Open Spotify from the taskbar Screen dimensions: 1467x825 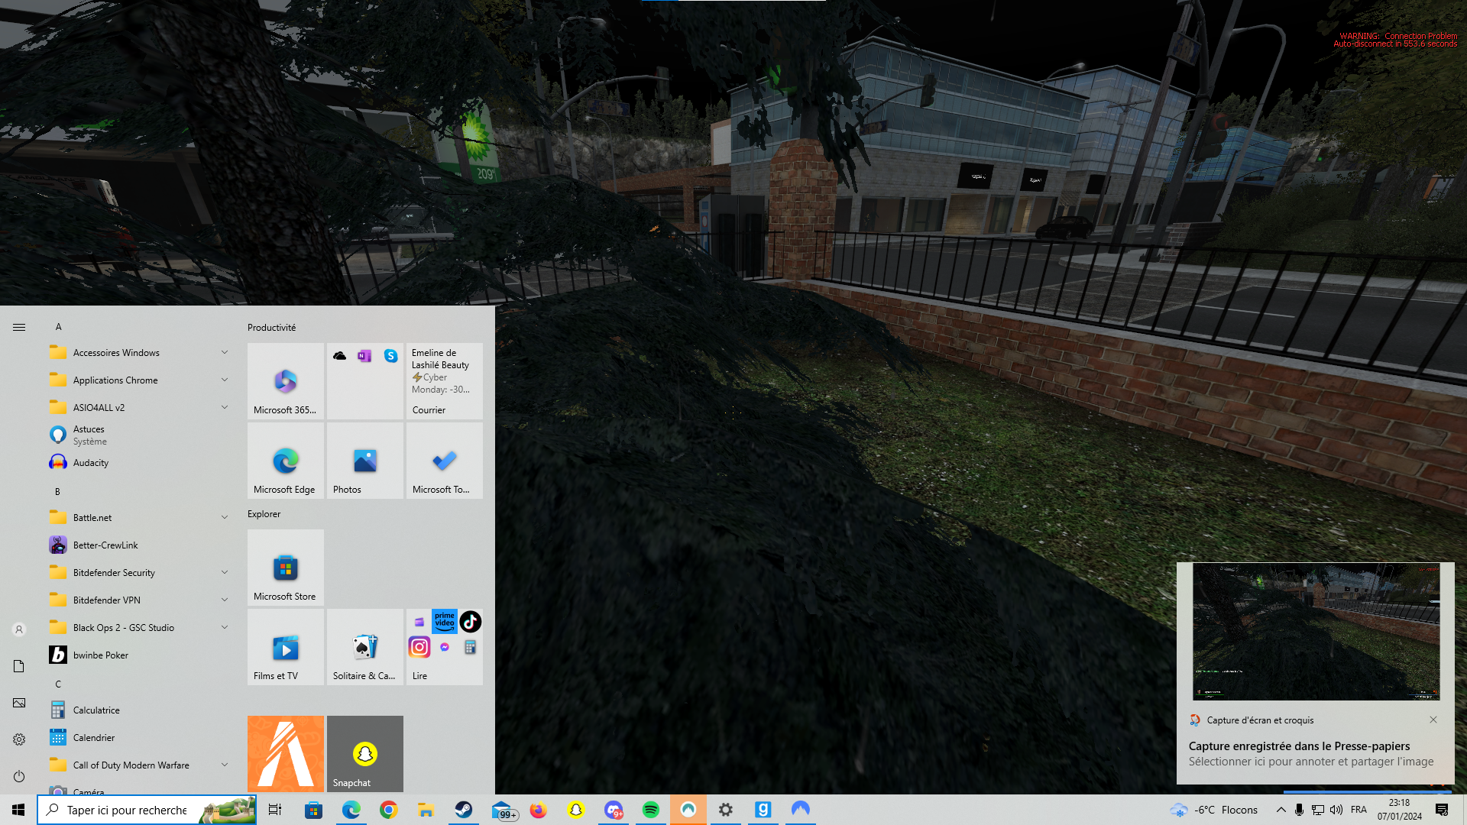pos(651,810)
